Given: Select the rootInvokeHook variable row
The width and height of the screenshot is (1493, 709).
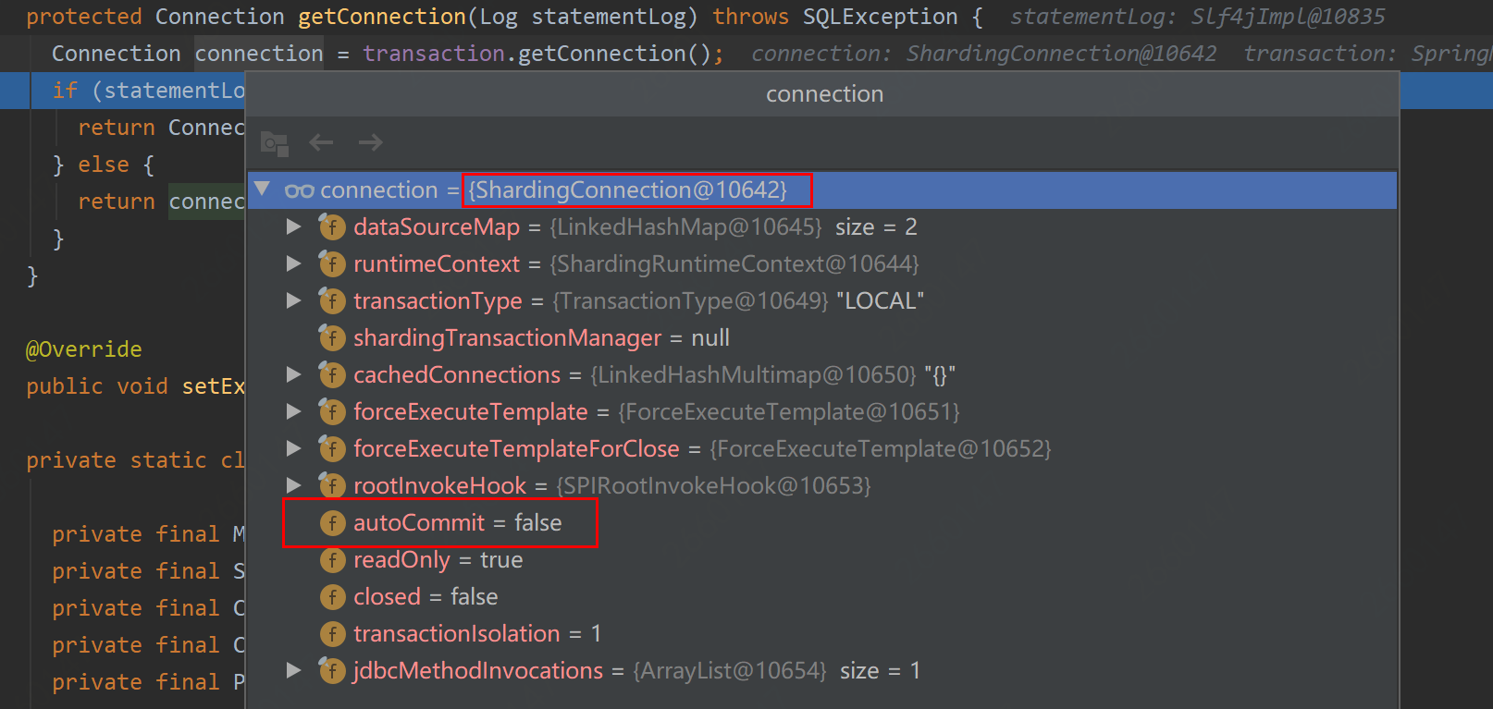Looking at the screenshot, I should pos(439,486).
